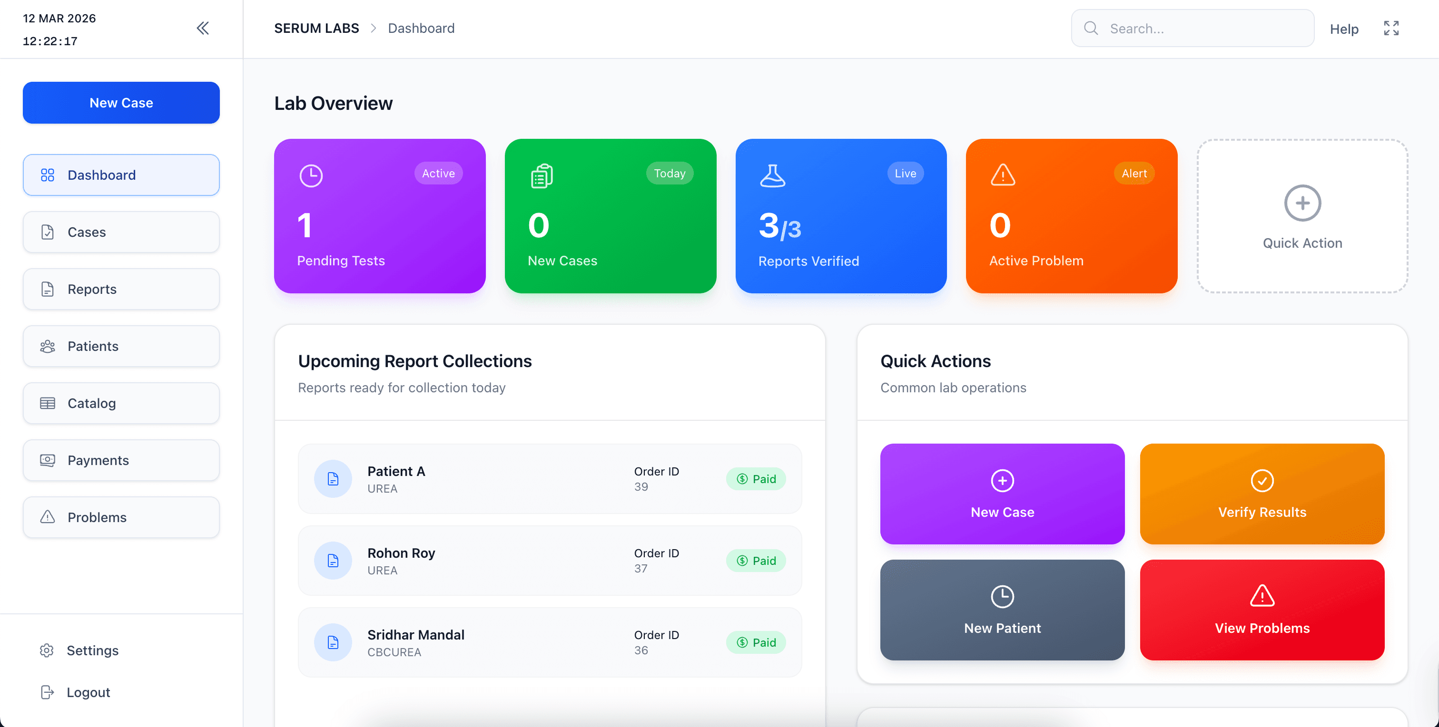Open the Help link

1343,29
